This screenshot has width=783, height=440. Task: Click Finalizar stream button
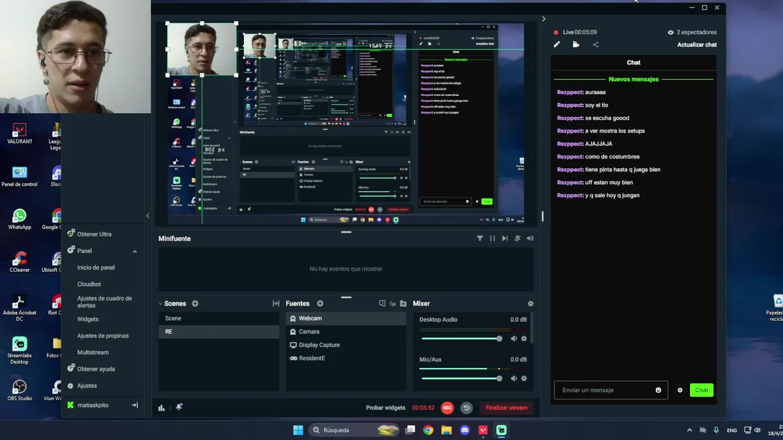point(507,408)
